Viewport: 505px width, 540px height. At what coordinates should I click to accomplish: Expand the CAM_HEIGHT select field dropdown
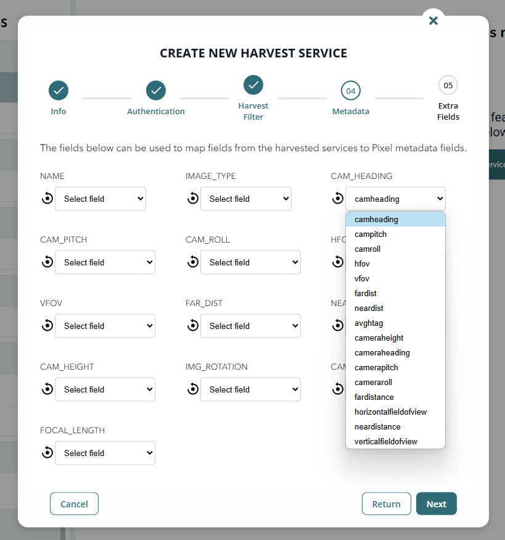pos(105,389)
